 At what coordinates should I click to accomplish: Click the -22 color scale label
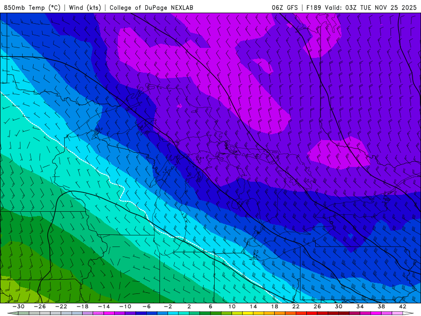coord(61,307)
